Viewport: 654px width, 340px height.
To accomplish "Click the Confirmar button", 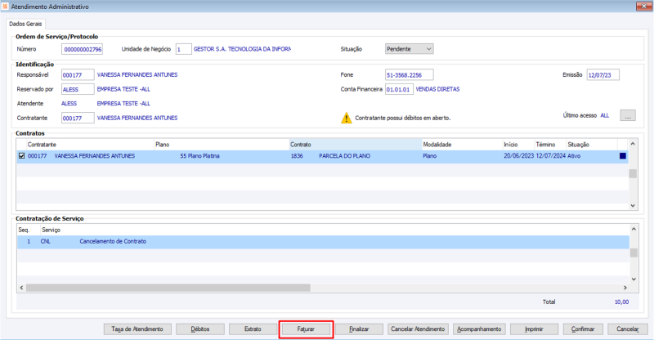I will tap(583, 329).
